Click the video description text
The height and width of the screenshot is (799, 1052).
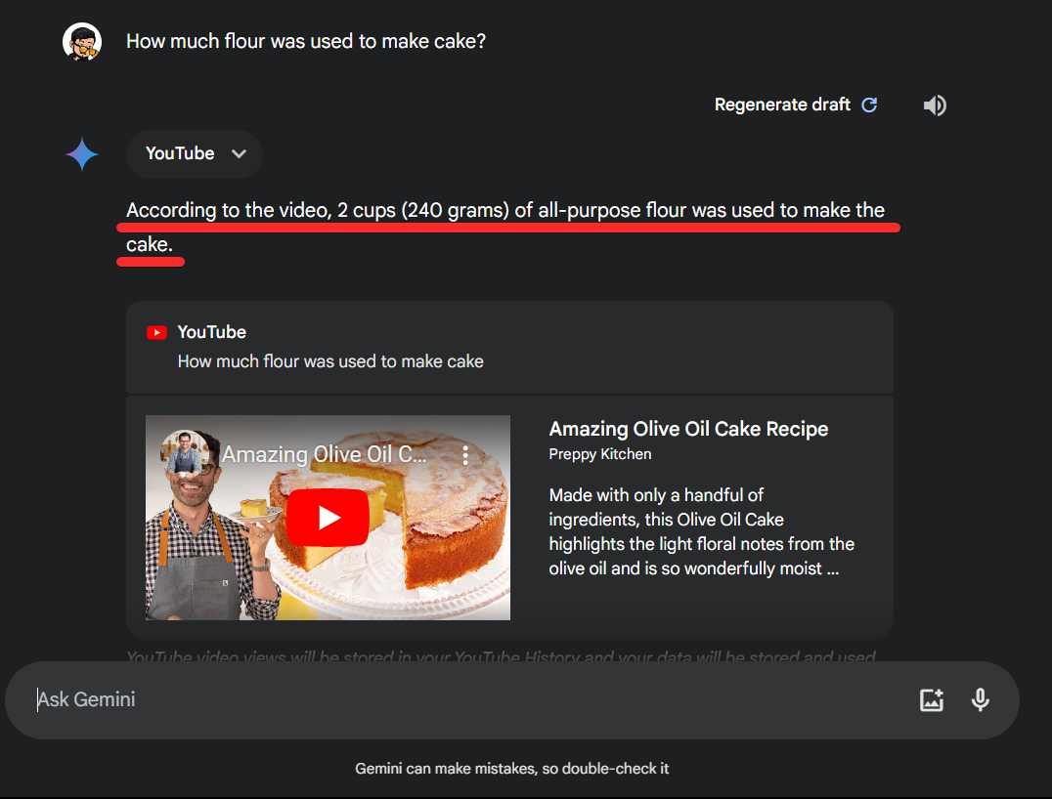pos(701,531)
